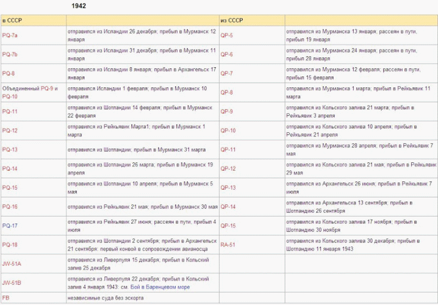The width and height of the screenshot is (438, 305).
Task: Open the QP-11 convoy link
Action: tap(228, 149)
